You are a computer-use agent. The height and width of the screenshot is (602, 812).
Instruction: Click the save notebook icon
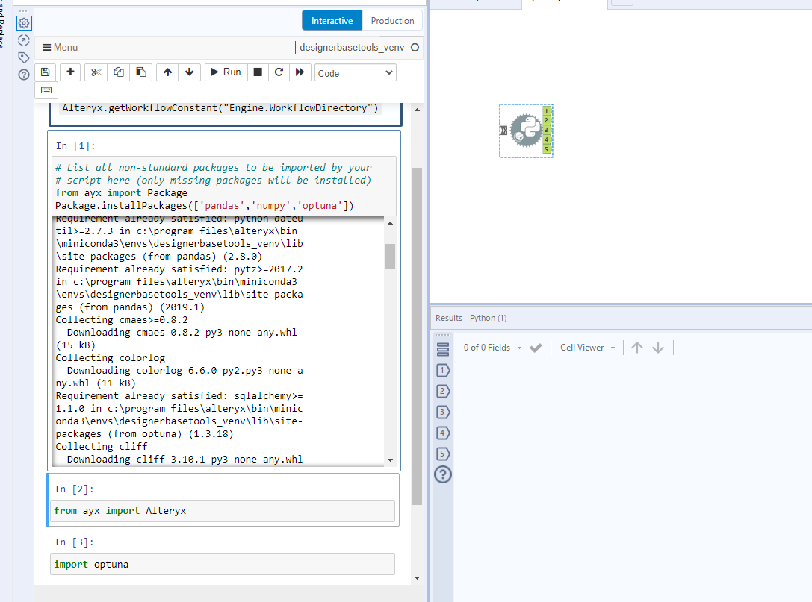point(46,72)
